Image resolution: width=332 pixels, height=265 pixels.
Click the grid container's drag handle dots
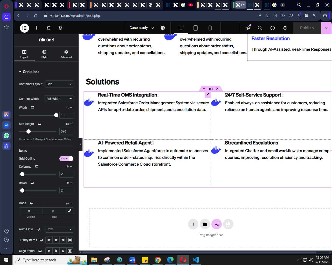coord(211,89)
